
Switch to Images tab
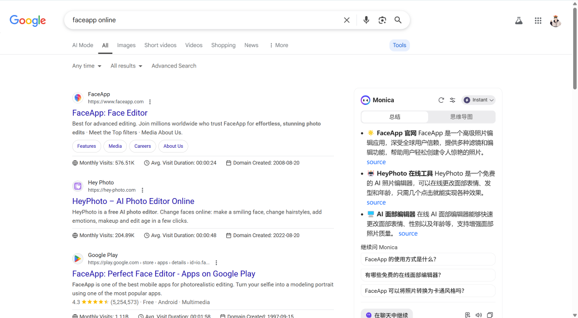coord(126,45)
